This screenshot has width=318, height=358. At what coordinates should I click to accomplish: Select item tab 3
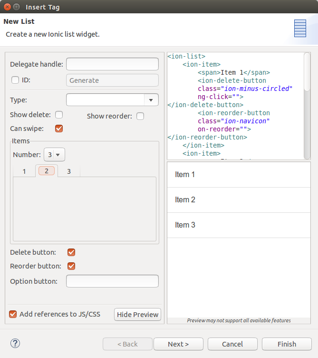pyautogui.click(x=69, y=171)
